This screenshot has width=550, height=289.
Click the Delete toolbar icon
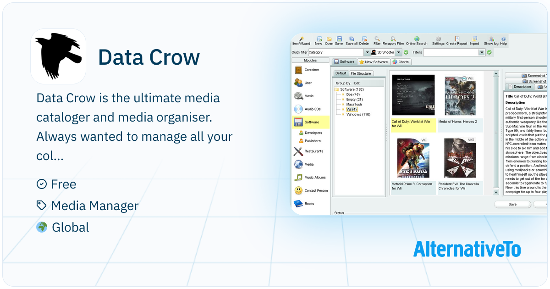coord(364,41)
